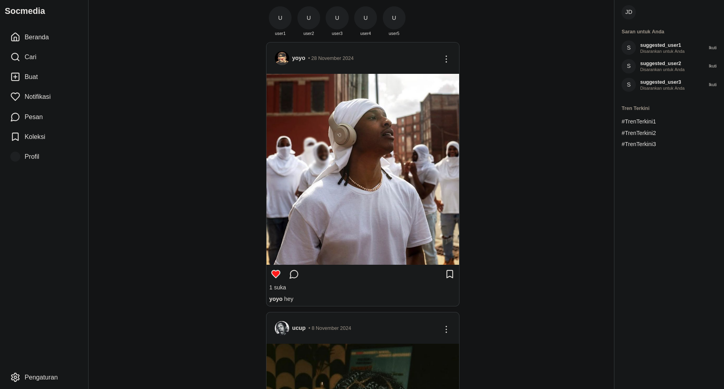
Task: Select Beranda in the sidebar menu
Action: (37, 37)
